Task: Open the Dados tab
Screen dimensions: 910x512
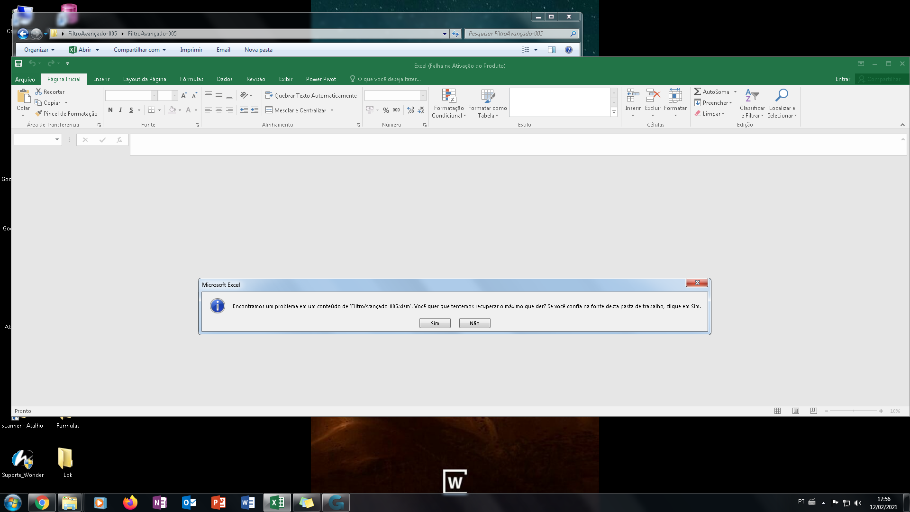Action: pos(225,79)
